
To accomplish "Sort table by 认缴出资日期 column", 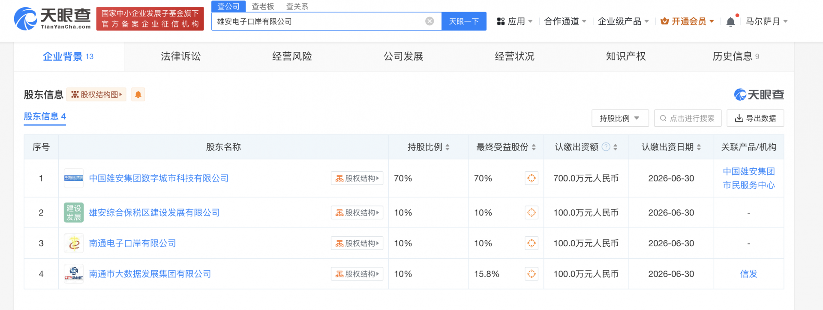I will (x=699, y=147).
